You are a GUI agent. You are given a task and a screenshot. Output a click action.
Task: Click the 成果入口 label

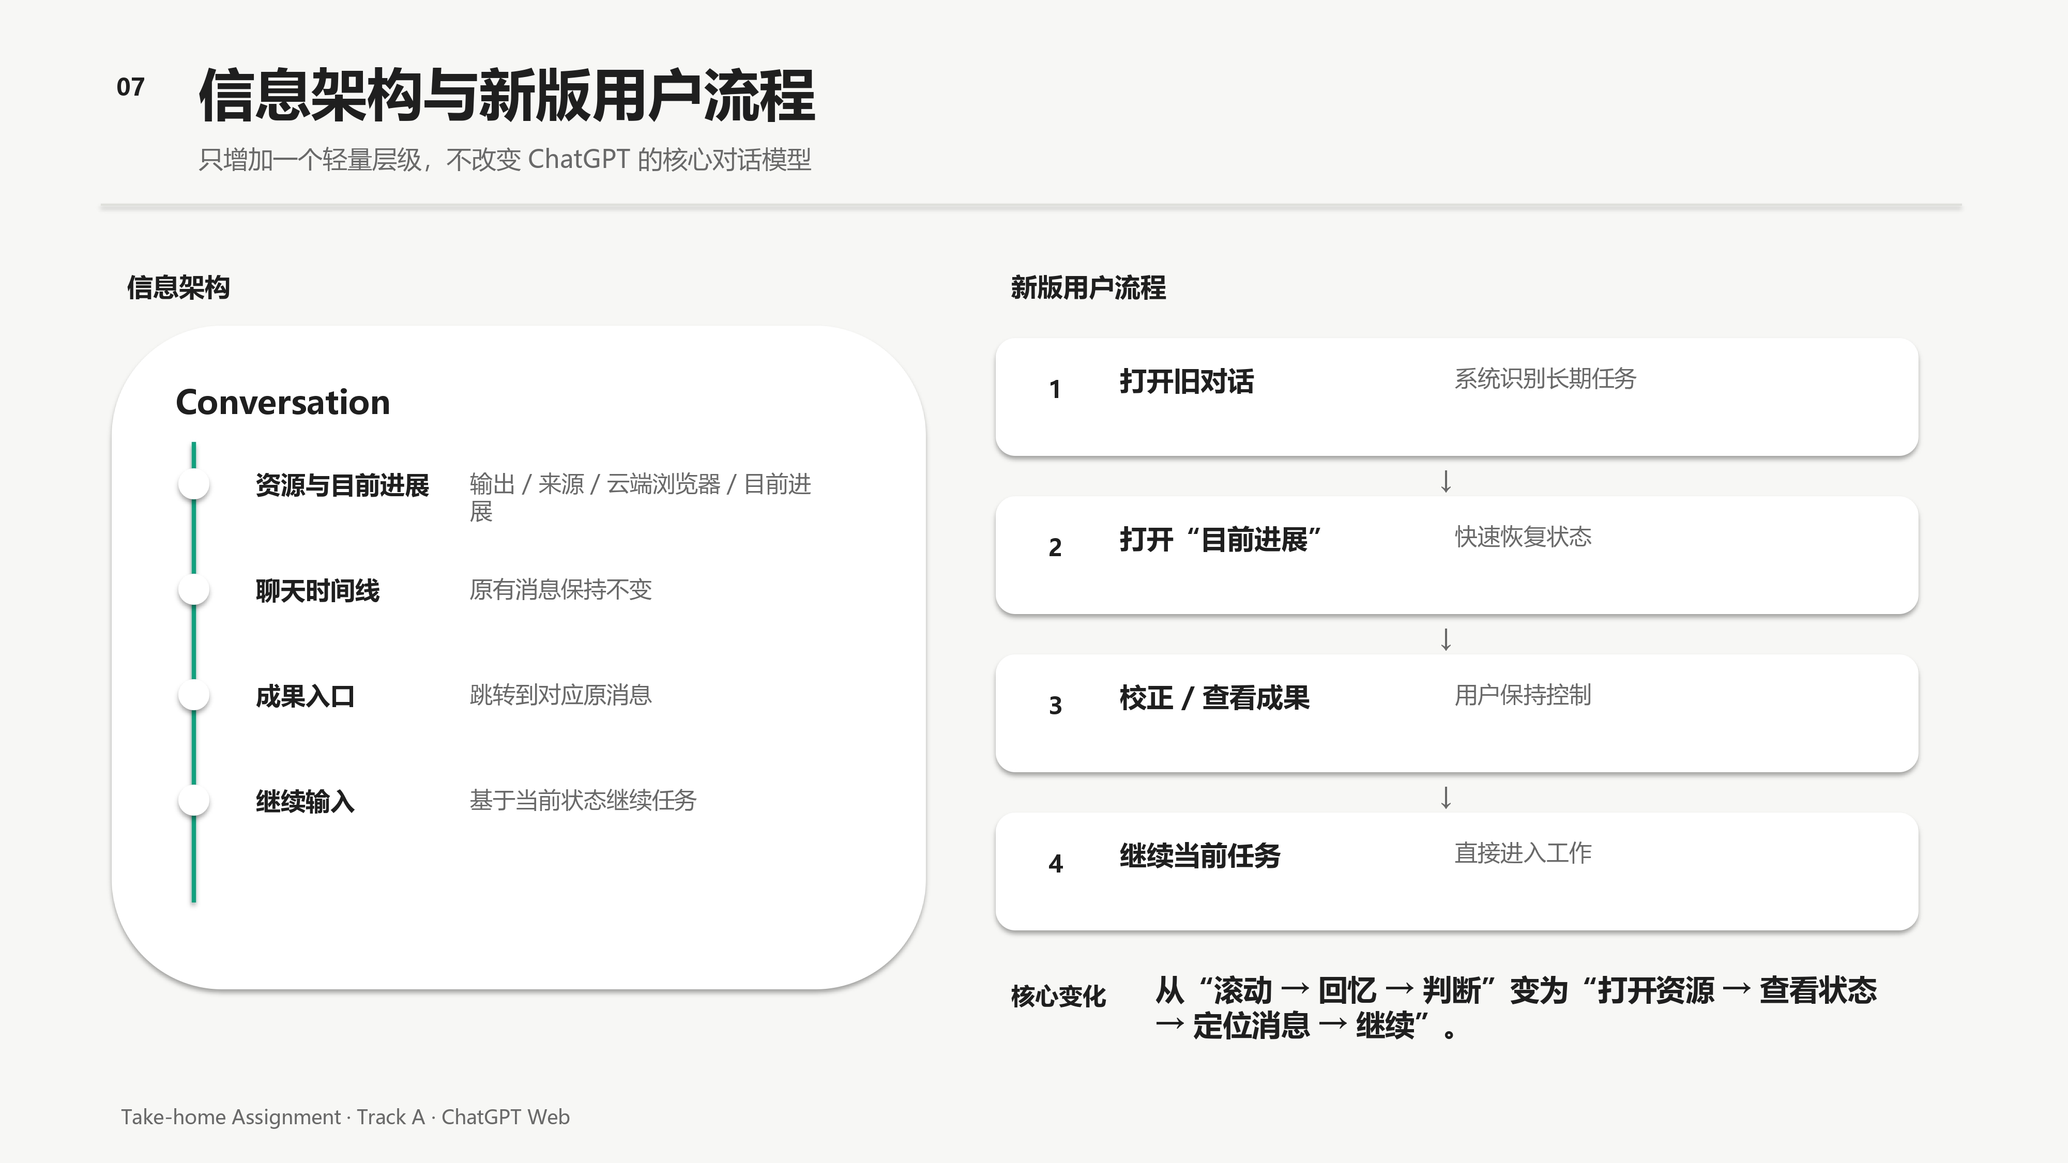tap(305, 696)
